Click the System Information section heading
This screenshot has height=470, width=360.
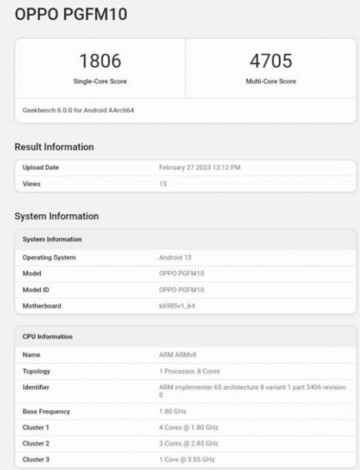[x=56, y=216]
